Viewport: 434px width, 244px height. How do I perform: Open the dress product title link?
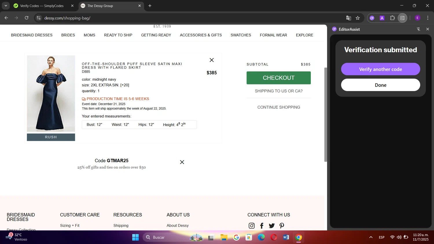[x=132, y=66]
